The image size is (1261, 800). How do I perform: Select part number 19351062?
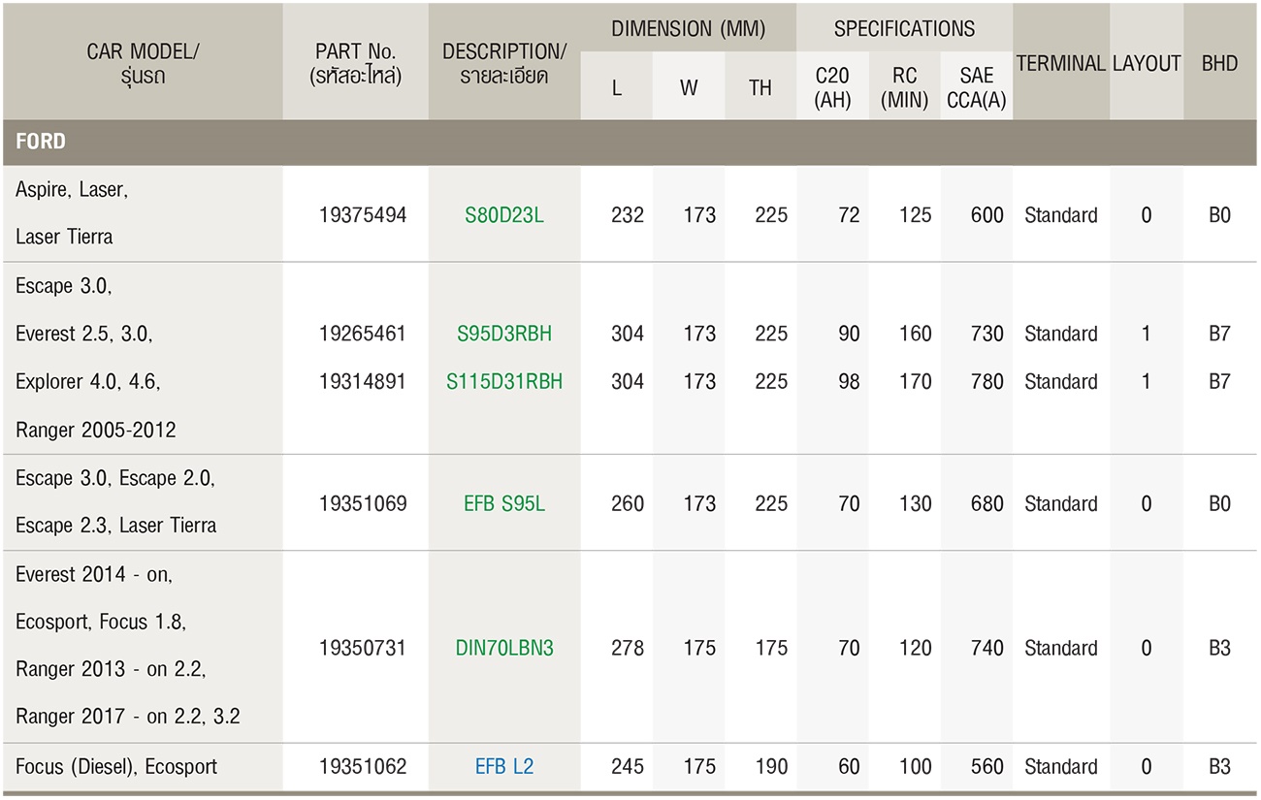click(x=363, y=767)
